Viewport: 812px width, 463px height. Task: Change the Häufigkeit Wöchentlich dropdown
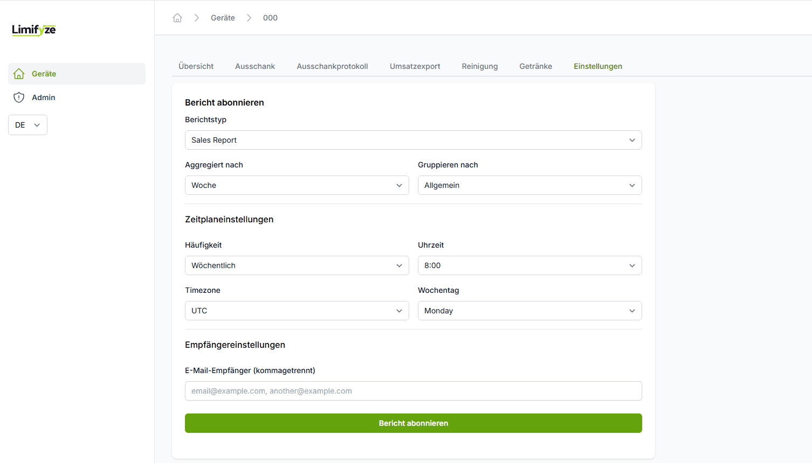pyautogui.click(x=297, y=265)
